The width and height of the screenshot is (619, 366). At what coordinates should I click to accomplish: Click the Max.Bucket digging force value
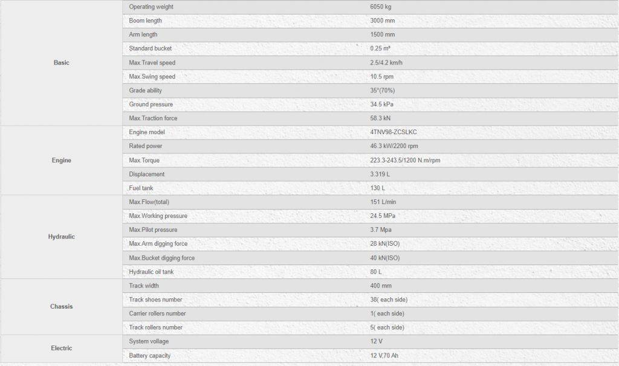(x=385, y=258)
